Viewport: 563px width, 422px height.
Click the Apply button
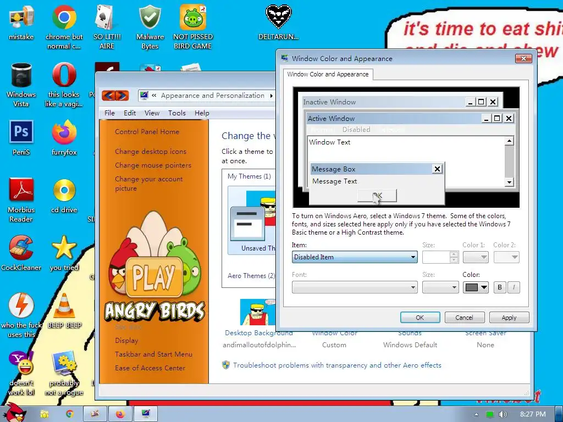click(509, 318)
